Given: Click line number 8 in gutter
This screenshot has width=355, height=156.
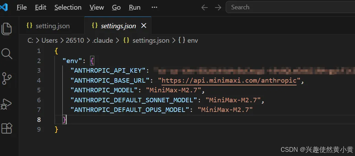Looking at the screenshot, I should [39, 119].
